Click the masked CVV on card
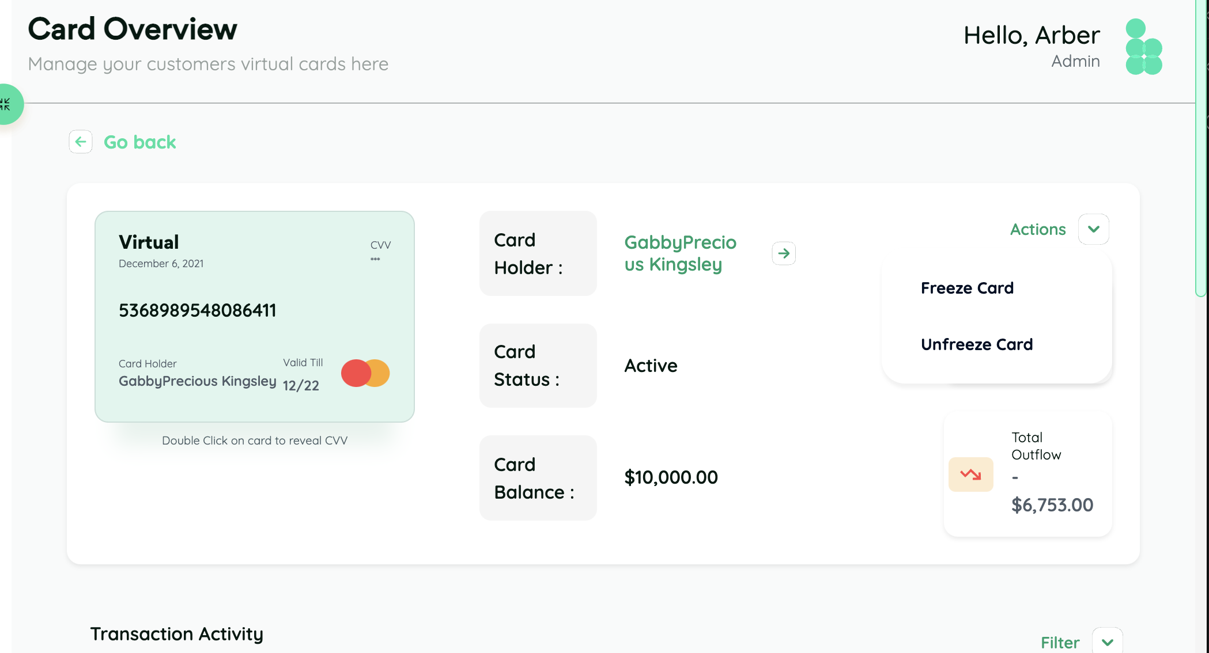 pyautogui.click(x=375, y=260)
